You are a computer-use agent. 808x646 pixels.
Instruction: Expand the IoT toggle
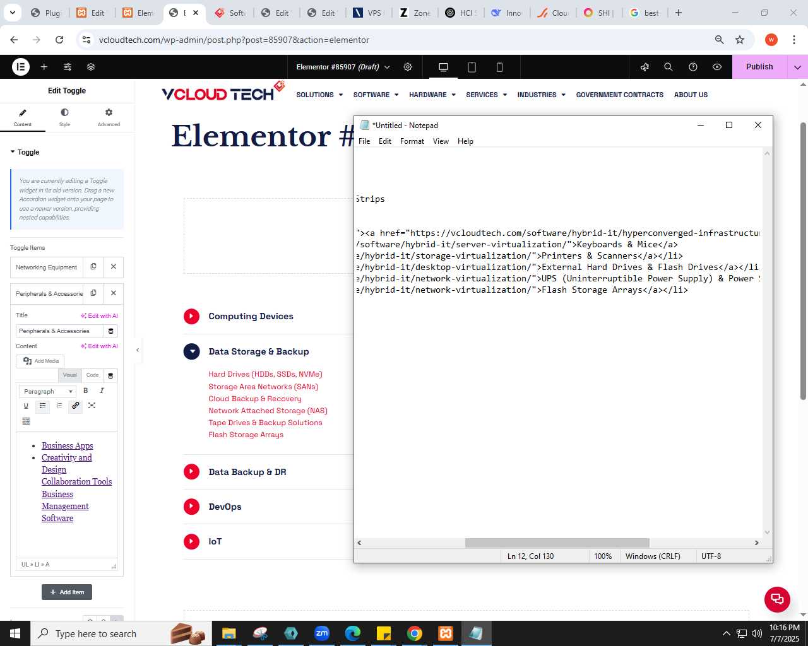click(x=191, y=541)
